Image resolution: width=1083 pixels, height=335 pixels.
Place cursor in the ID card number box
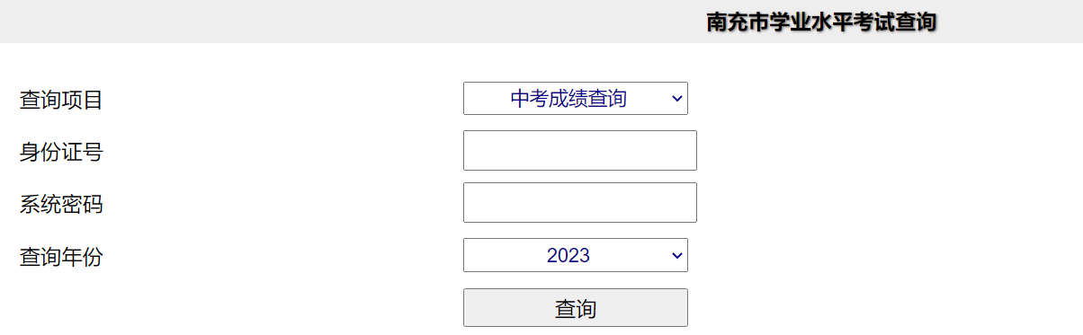pos(579,150)
